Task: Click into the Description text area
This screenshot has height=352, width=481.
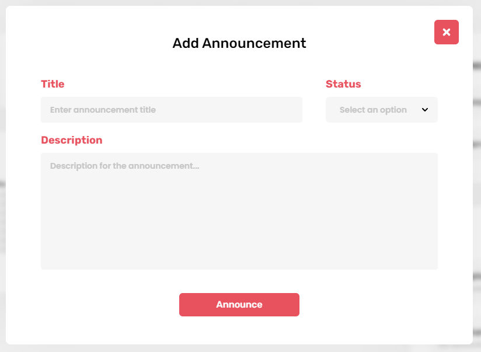Action: [239, 211]
